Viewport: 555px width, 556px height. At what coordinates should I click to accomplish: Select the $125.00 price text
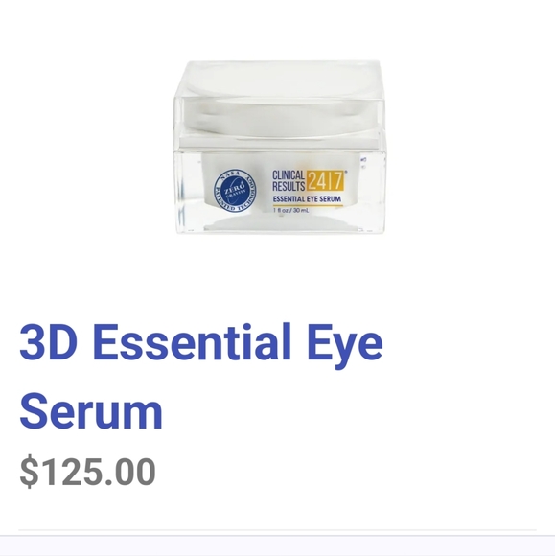(87, 472)
